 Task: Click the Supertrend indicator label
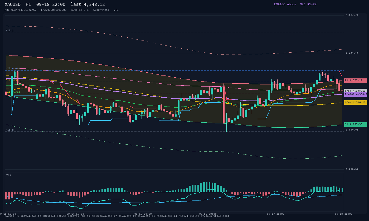(x=101, y=10)
